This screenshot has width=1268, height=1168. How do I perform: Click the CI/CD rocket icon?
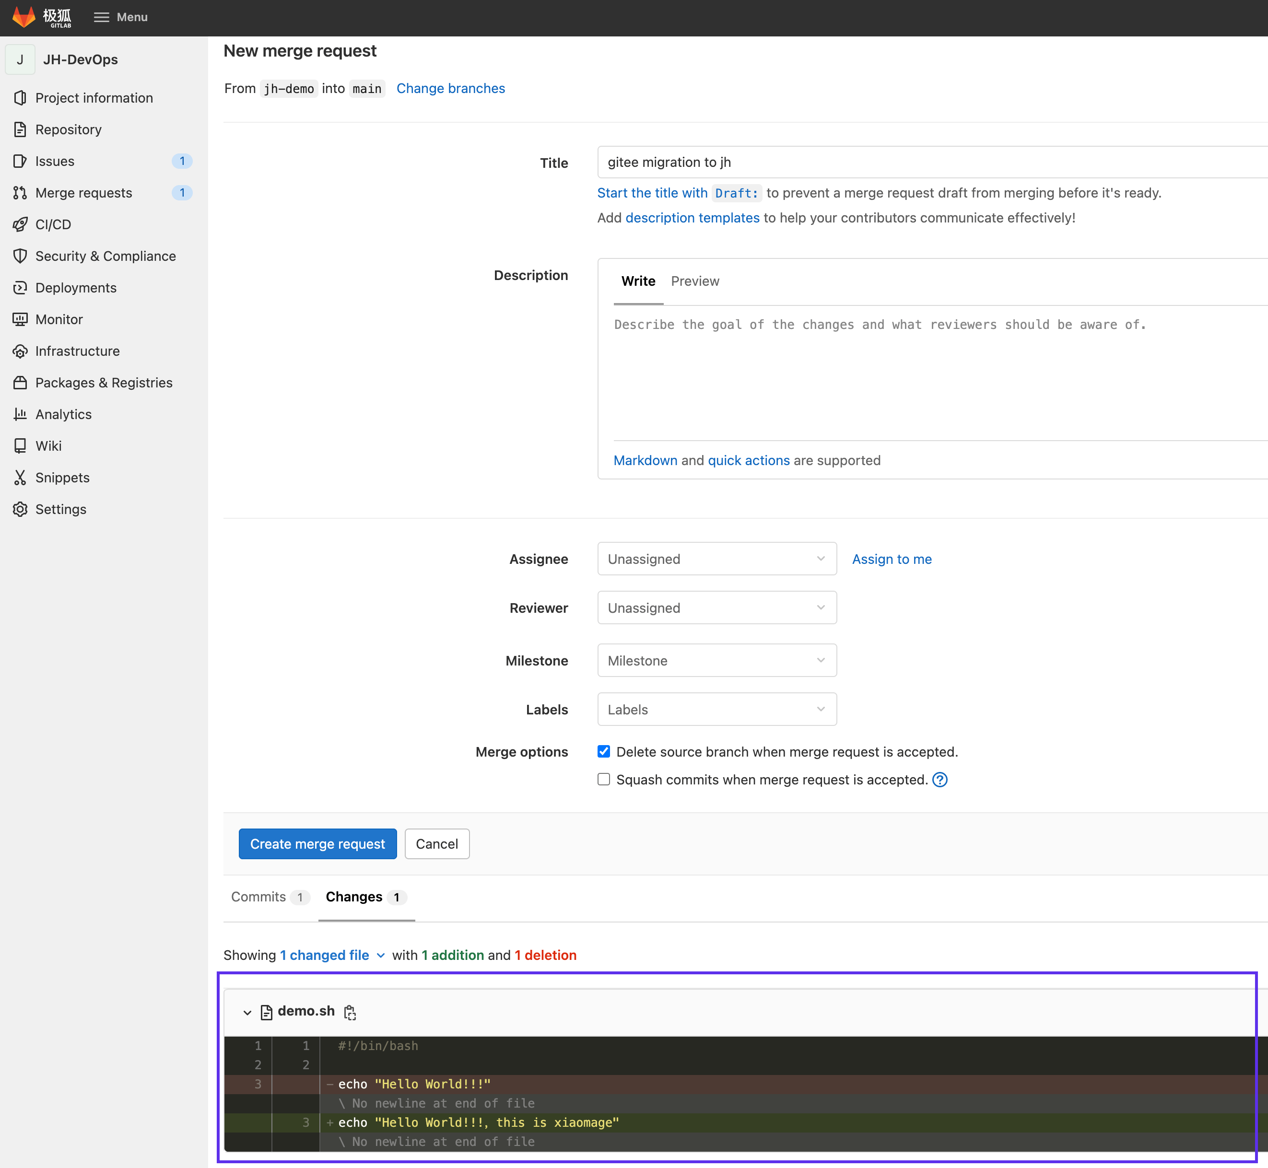(x=20, y=224)
